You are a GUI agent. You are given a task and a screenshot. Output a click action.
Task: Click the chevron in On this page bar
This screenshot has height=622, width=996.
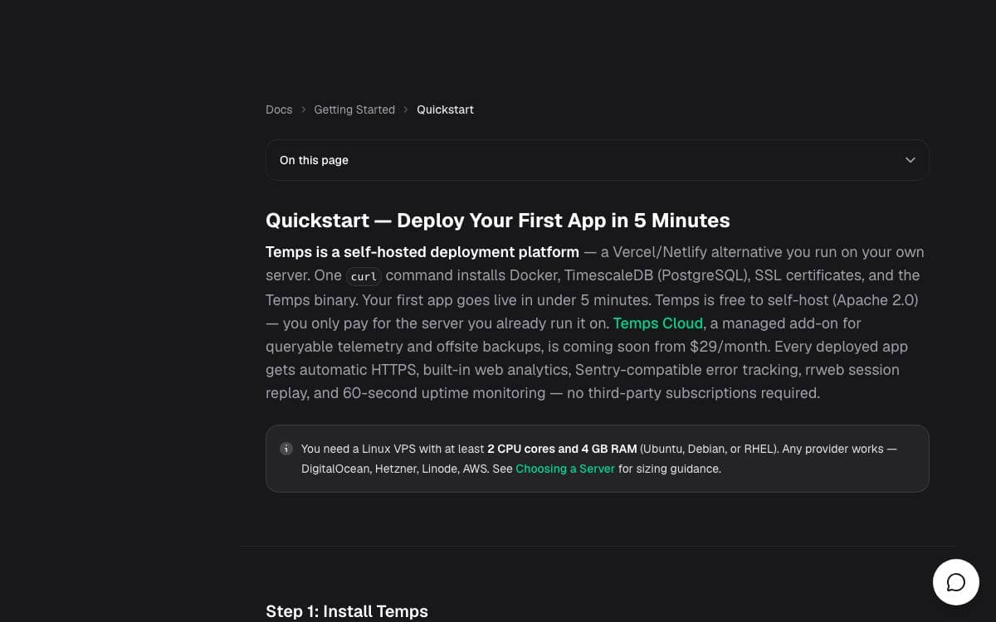(911, 160)
